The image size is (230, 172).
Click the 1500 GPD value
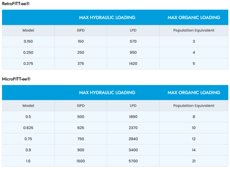point(80,161)
